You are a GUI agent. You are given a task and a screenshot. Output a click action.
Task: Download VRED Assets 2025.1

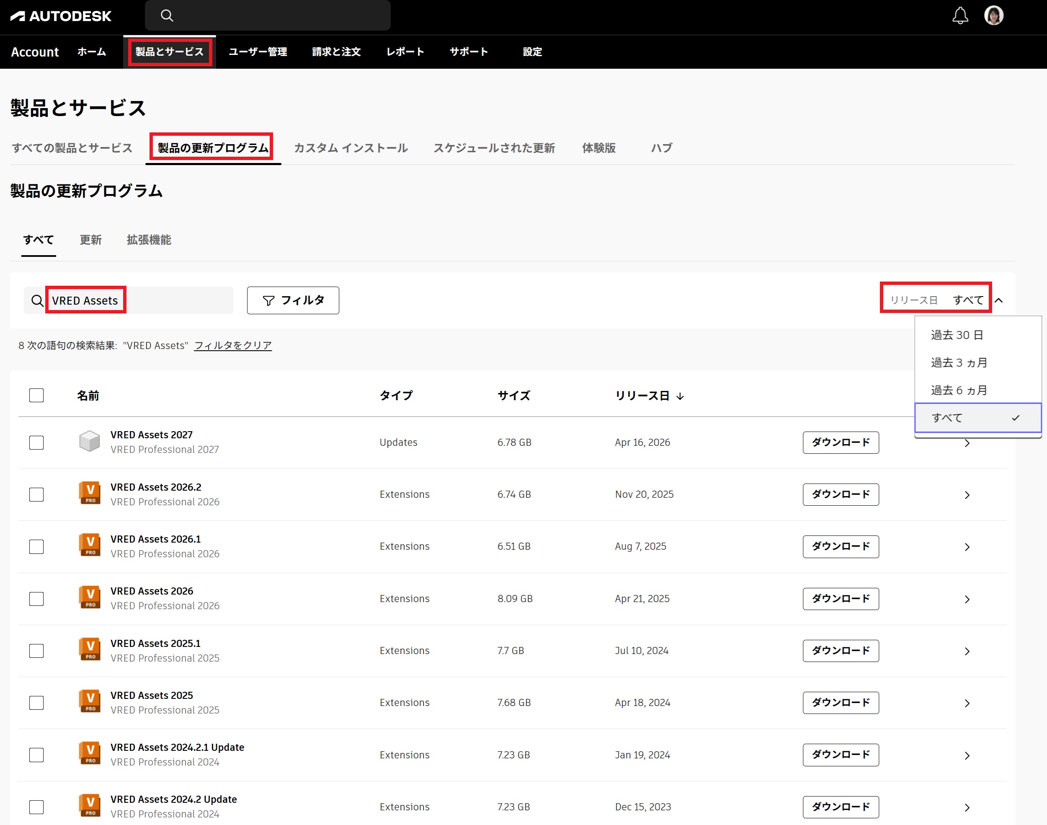(x=841, y=651)
